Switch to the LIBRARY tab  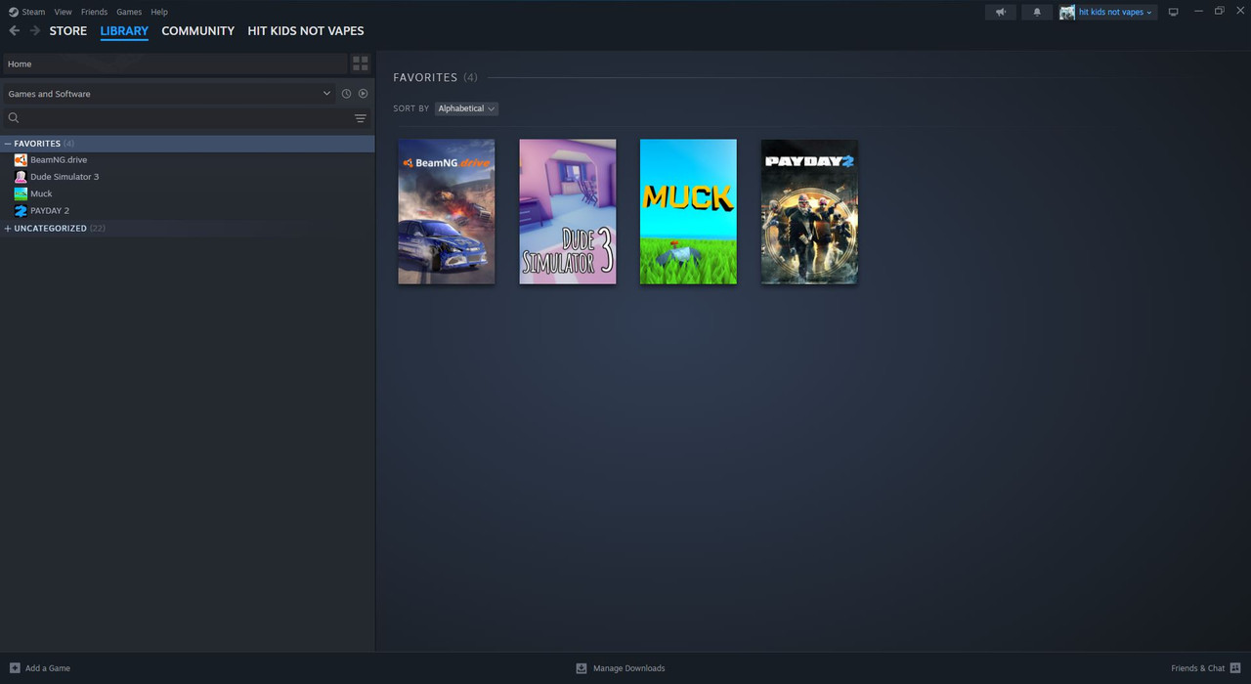(124, 31)
